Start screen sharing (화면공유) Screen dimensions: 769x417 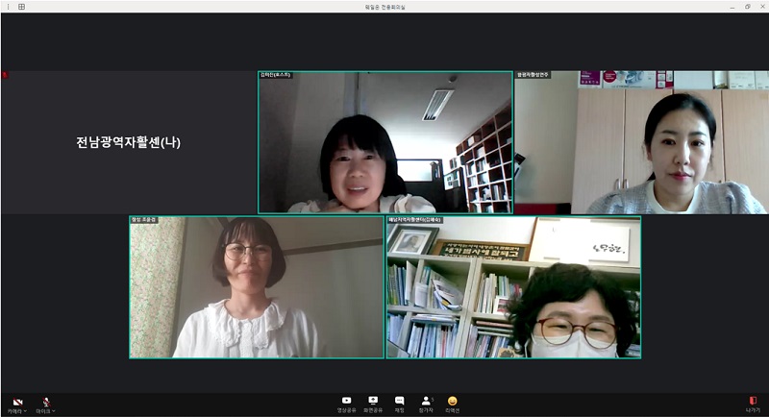(373, 404)
